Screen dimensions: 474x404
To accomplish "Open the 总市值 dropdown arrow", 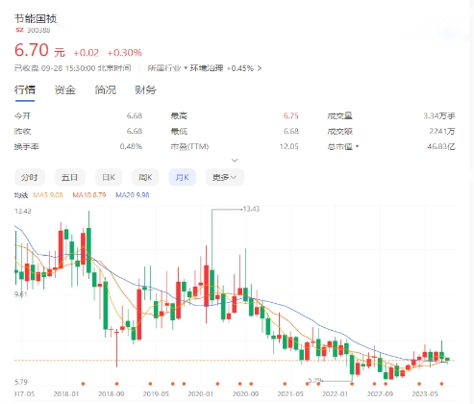I will coord(358,146).
